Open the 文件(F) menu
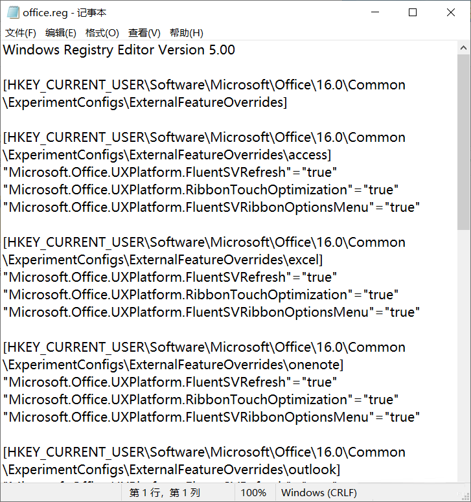Image resolution: width=471 pixels, height=502 pixels. click(21, 32)
